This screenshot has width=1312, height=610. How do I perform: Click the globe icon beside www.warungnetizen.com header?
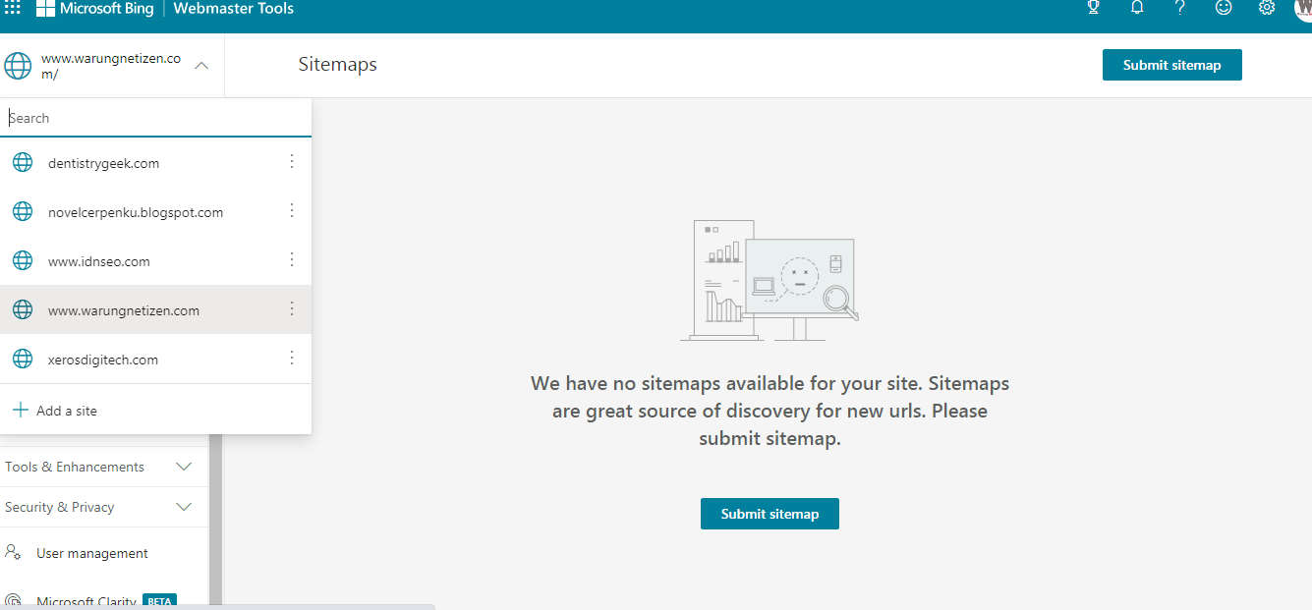pyautogui.click(x=18, y=66)
